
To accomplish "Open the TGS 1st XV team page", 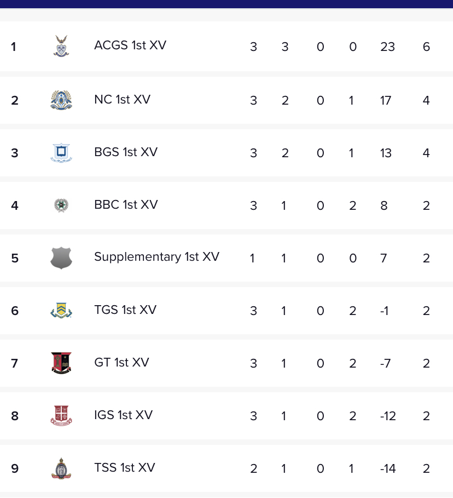I will click(x=125, y=310).
